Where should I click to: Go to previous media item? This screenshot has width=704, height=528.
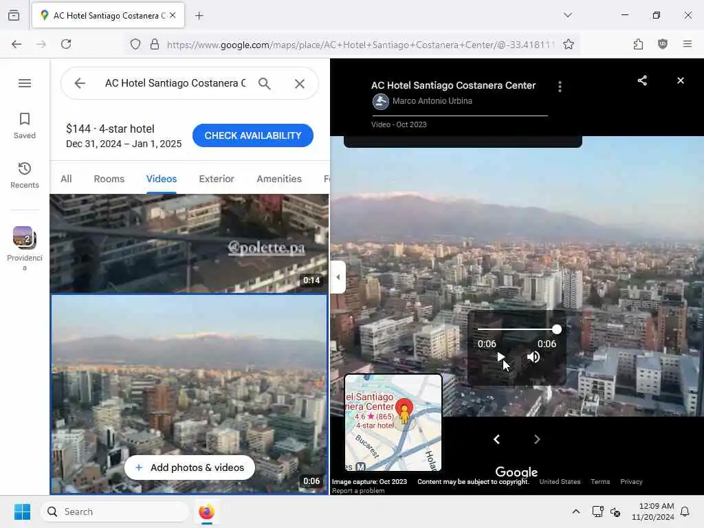(496, 439)
